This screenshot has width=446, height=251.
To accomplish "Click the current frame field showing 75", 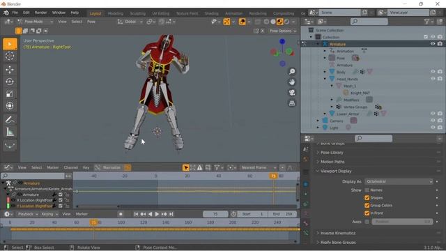I will coord(215,214).
